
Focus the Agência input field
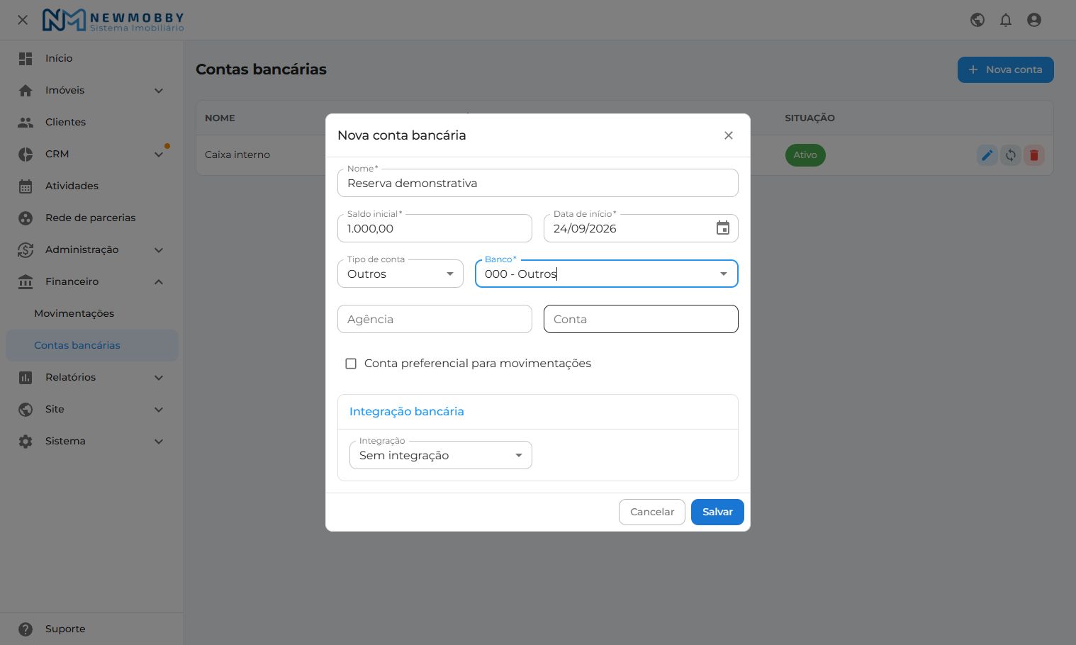435,319
